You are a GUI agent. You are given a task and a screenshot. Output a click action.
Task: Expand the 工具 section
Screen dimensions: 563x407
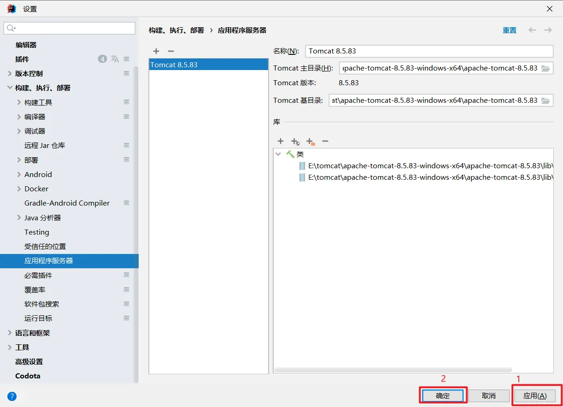[x=10, y=347]
